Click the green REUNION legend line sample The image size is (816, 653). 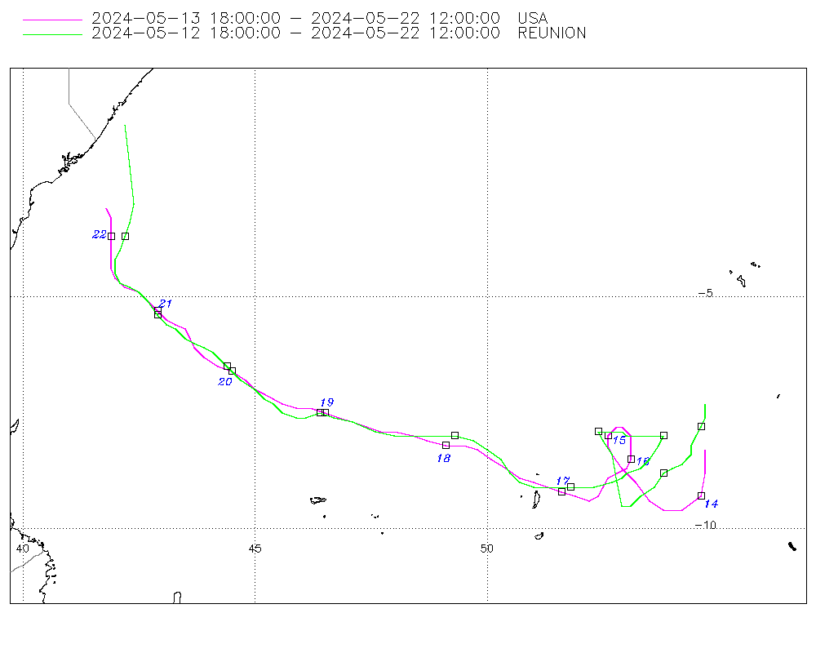pos(52,34)
